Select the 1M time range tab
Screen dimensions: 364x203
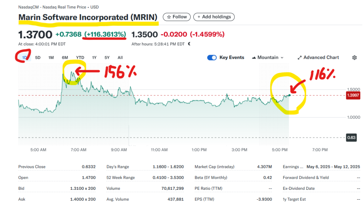[x=51, y=57]
